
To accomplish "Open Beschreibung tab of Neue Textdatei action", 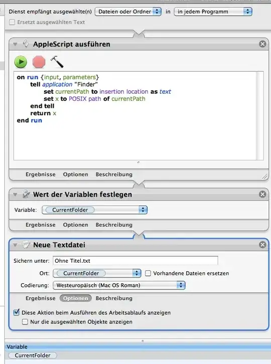I will click(114, 298).
